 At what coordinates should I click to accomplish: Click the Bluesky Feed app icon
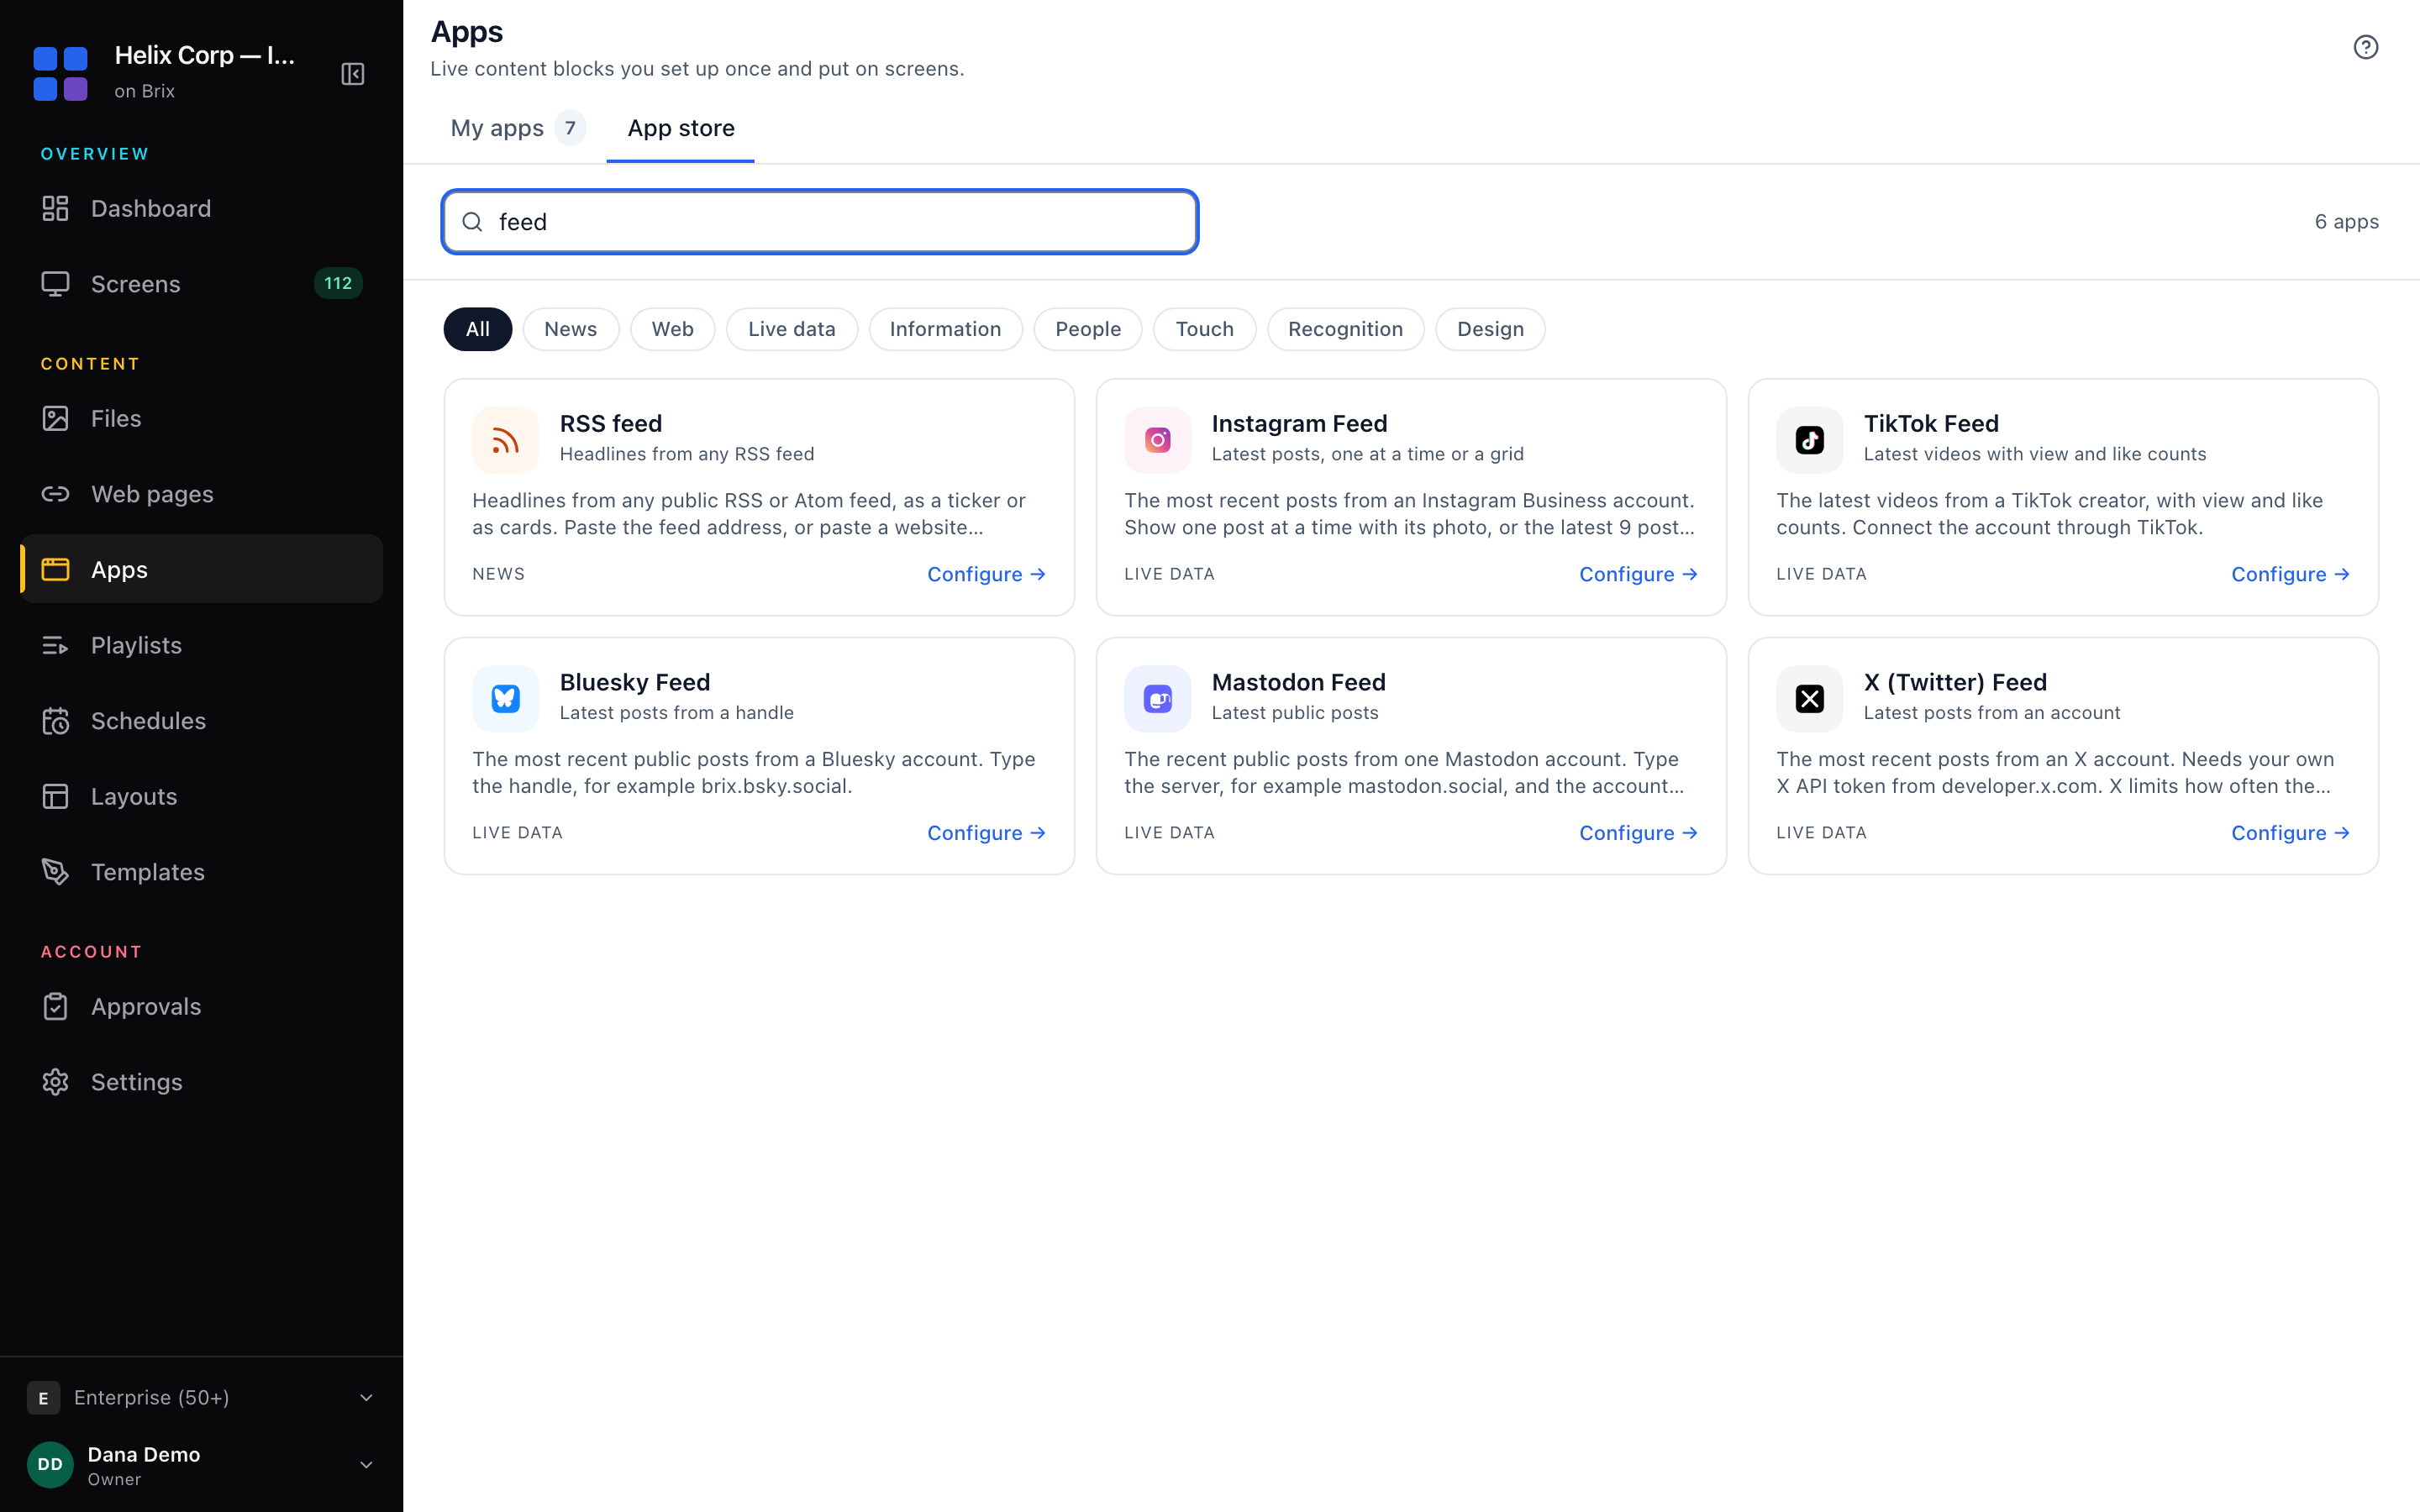coord(505,699)
